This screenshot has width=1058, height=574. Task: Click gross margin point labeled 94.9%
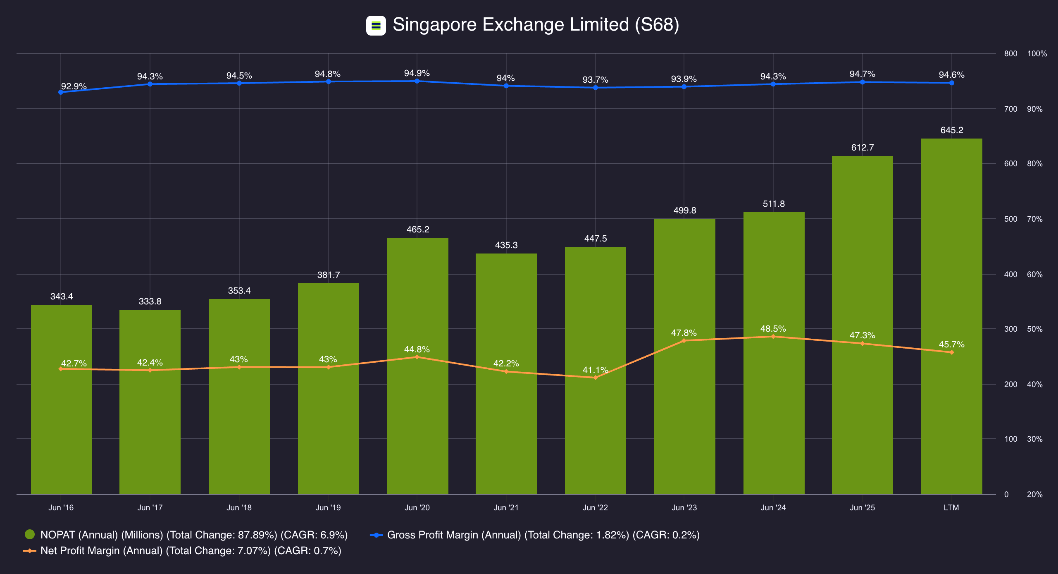click(x=417, y=81)
